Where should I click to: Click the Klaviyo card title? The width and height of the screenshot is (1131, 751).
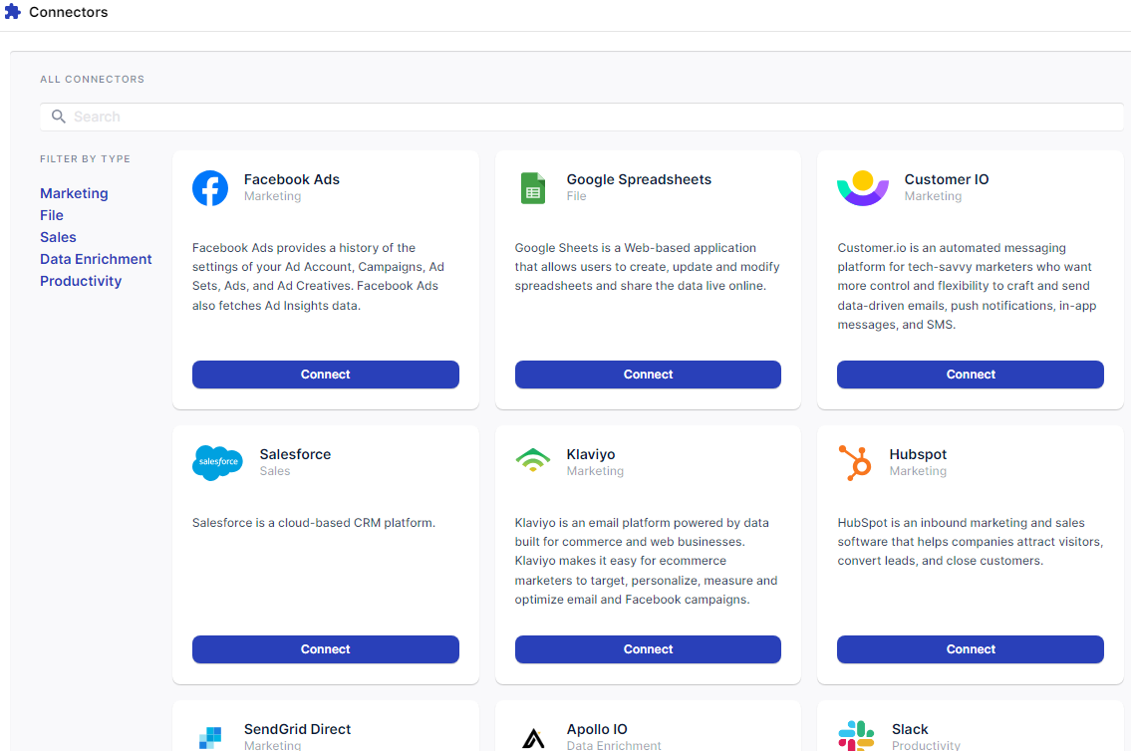(x=591, y=454)
